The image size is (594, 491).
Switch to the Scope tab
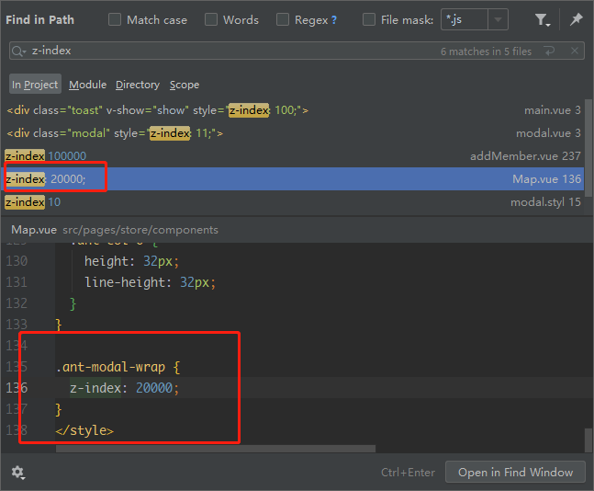[185, 85]
